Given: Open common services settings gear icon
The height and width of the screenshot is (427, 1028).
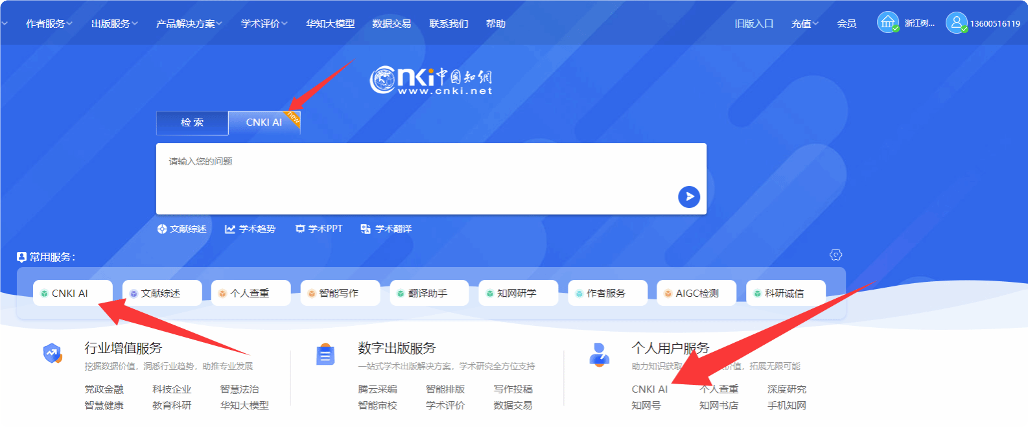Looking at the screenshot, I should pos(835,255).
